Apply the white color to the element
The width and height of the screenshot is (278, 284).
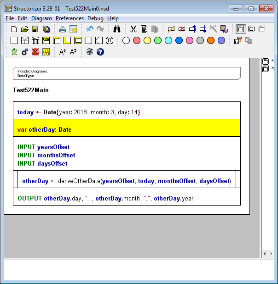pyautogui.click(x=126, y=40)
